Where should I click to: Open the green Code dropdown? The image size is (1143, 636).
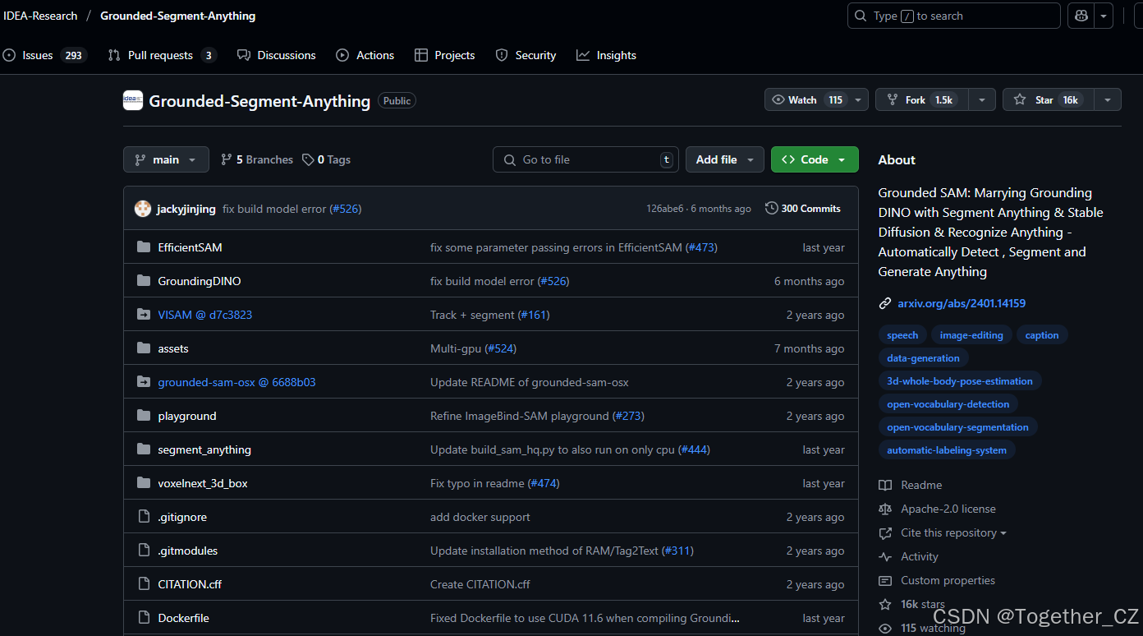815,159
